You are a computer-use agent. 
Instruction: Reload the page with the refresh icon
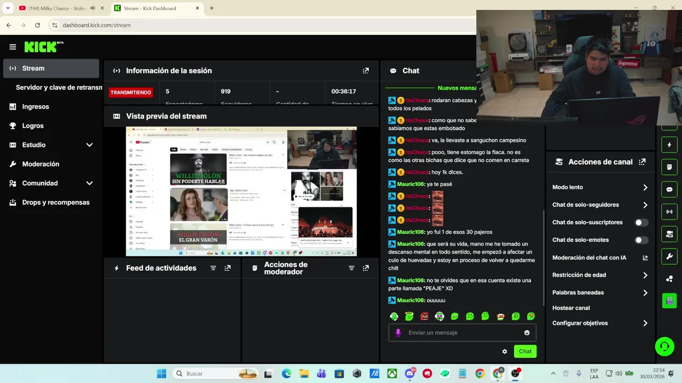click(37, 25)
